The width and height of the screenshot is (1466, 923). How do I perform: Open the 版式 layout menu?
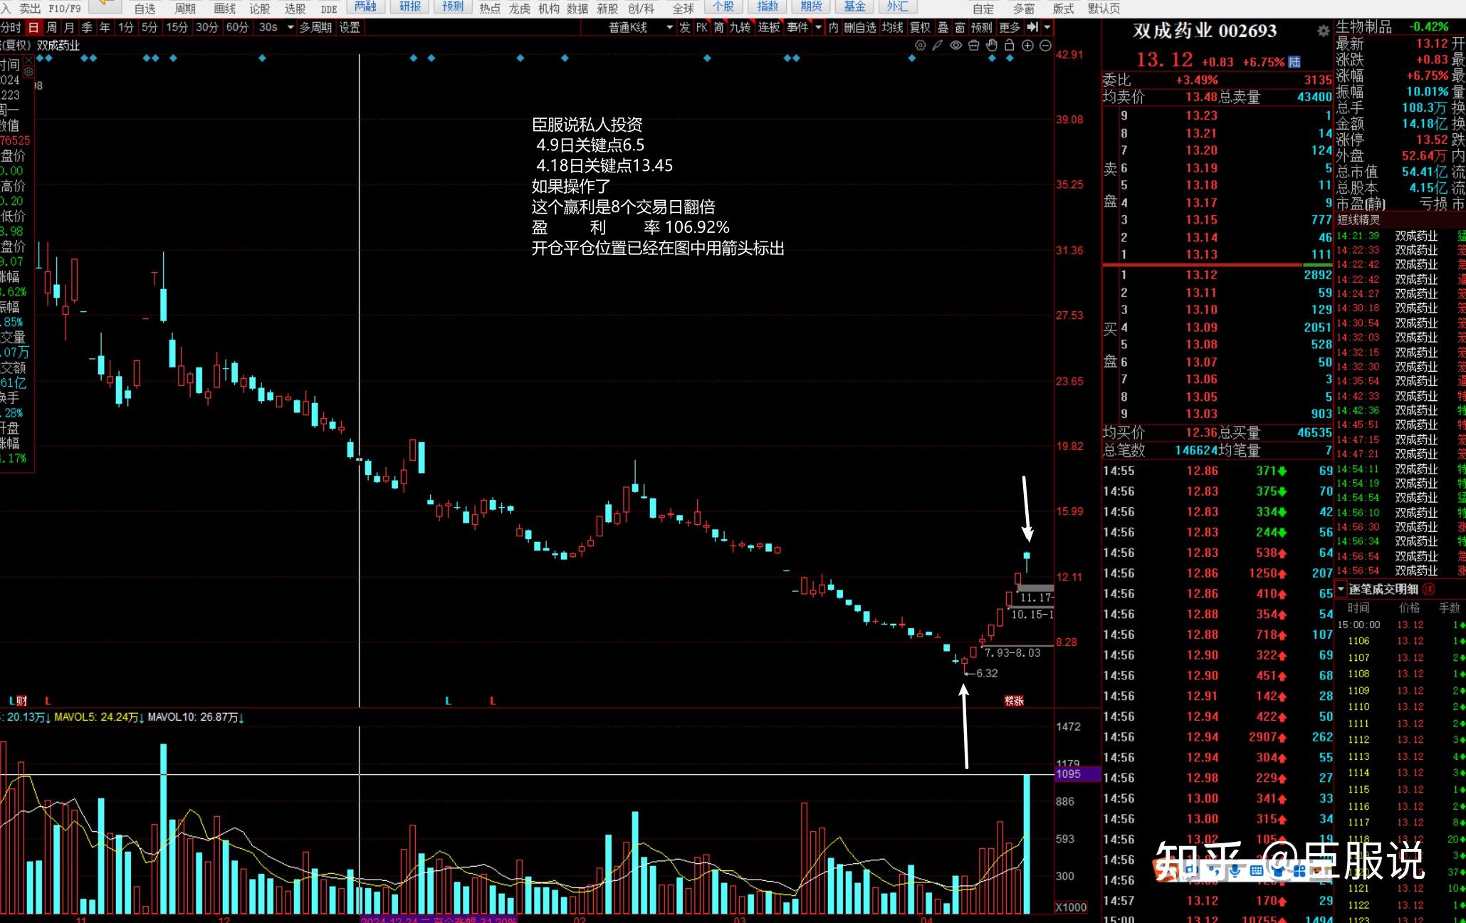pos(1063,8)
